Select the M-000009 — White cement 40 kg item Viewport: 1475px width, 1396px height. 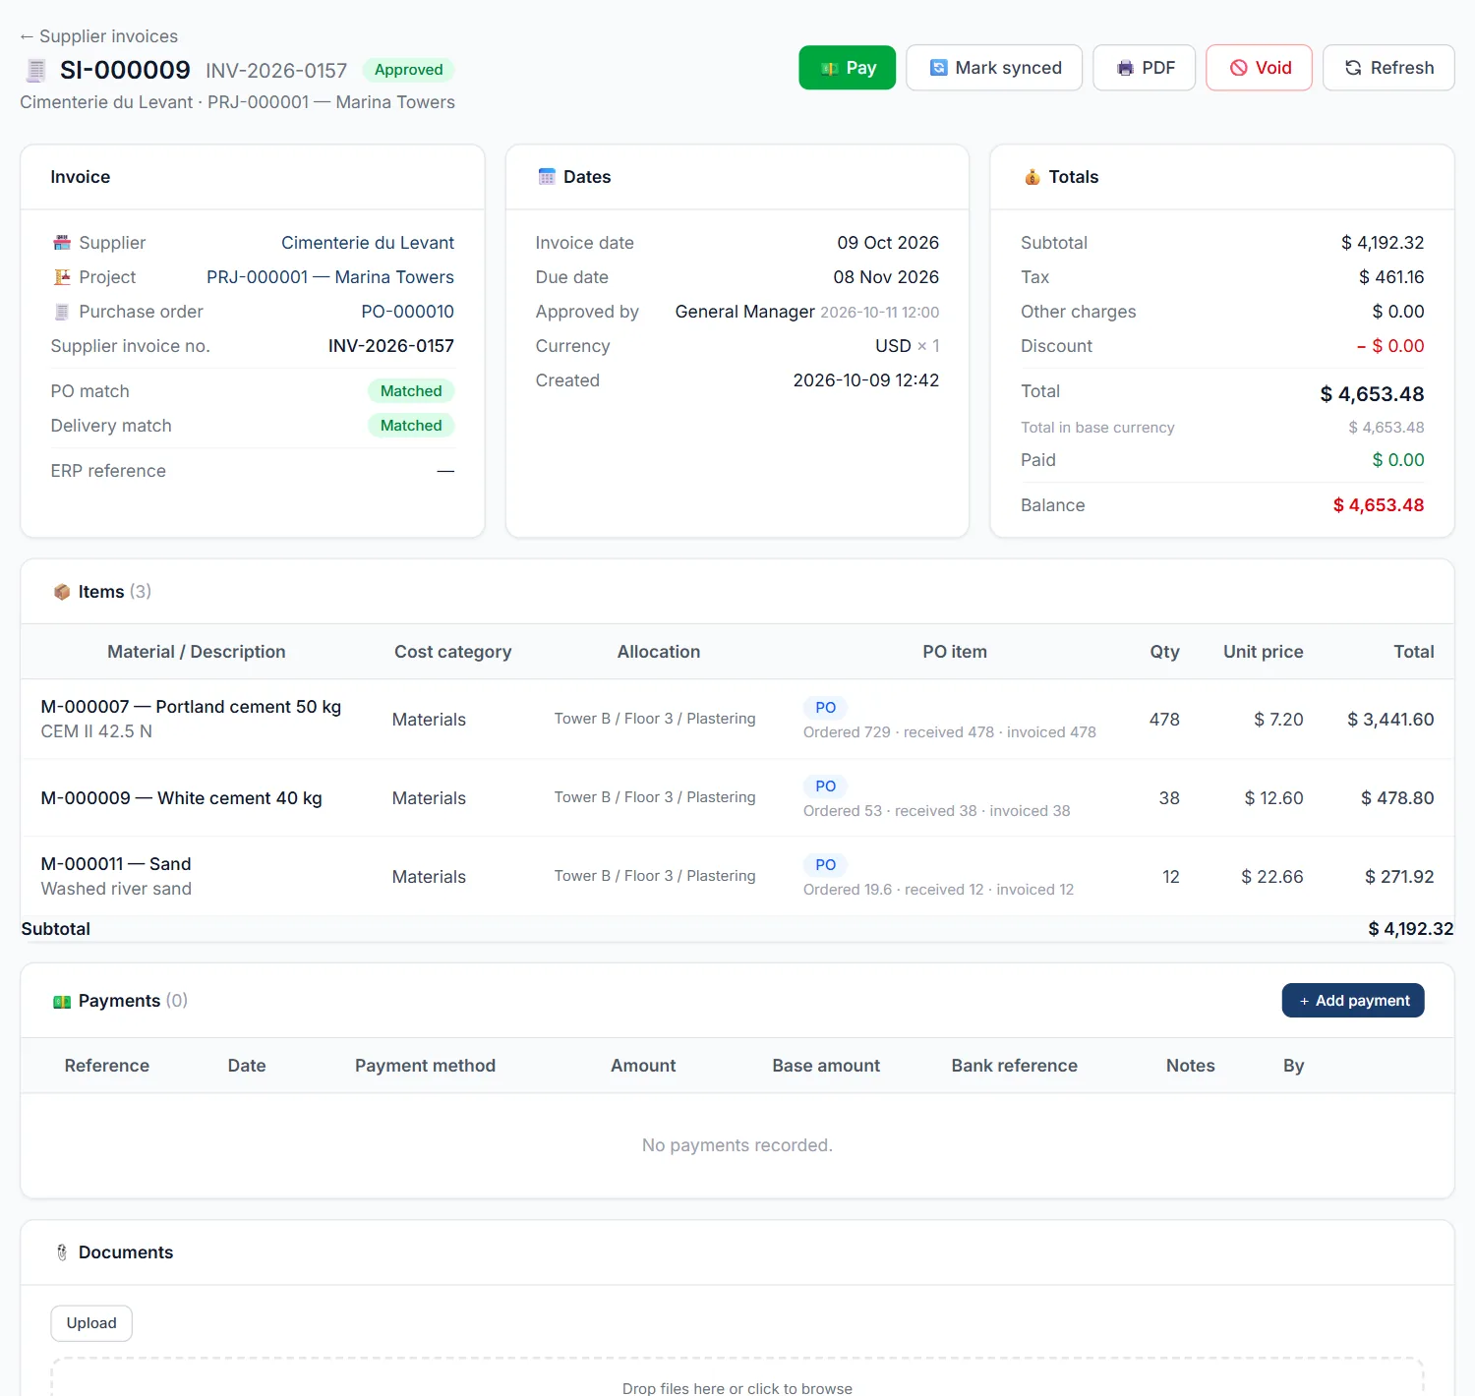click(x=181, y=798)
